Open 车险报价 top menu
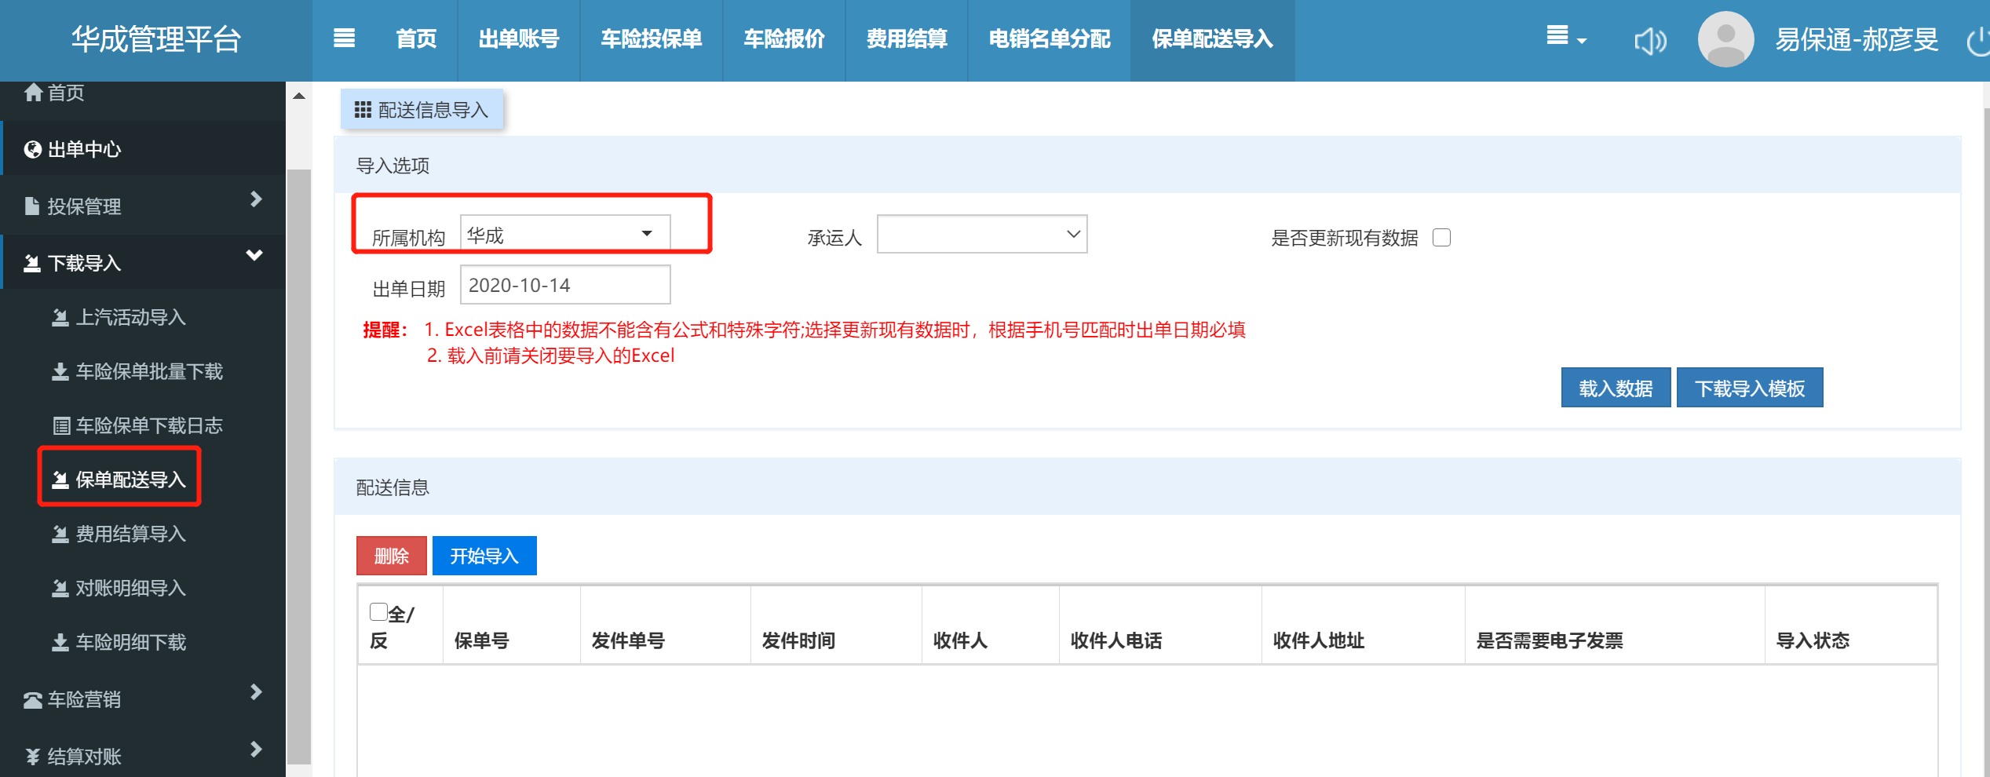 [x=784, y=39]
